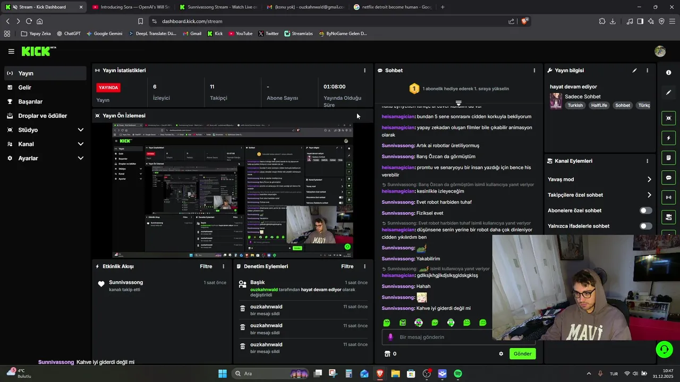Open Kanal Eylemleri panel options menu
The image size is (680, 382).
tap(647, 161)
